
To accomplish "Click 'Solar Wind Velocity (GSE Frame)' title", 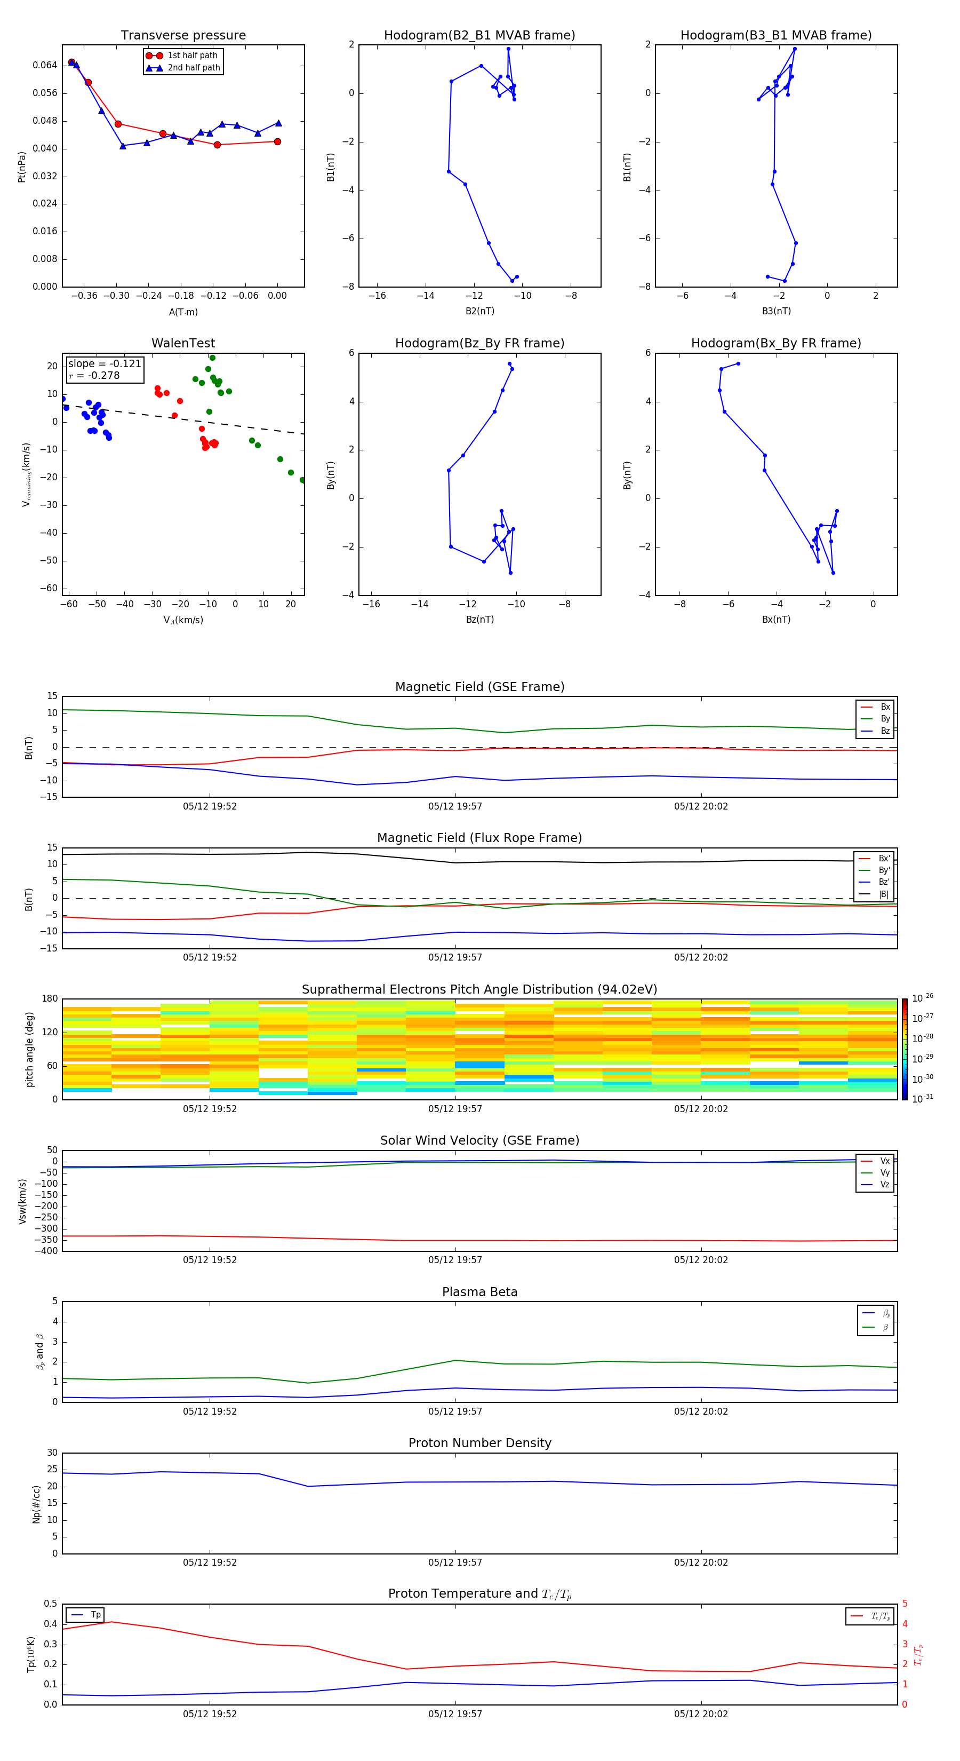I will coord(479,1140).
